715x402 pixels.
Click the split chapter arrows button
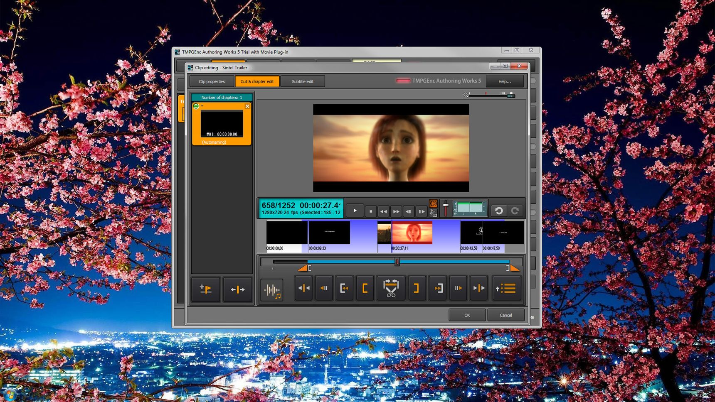click(x=238, y=289)
